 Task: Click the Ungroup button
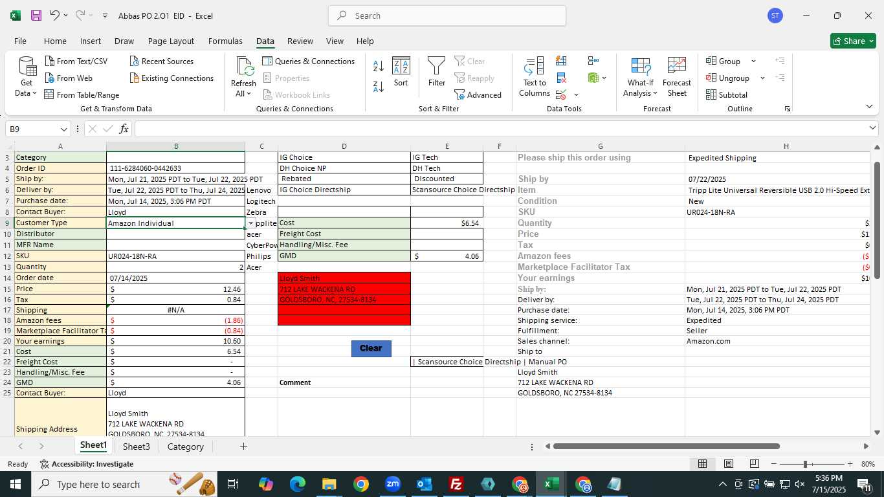[x=728, y=78]
